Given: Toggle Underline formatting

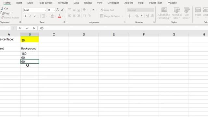Looking at the screenshot, I should [34, 16].
